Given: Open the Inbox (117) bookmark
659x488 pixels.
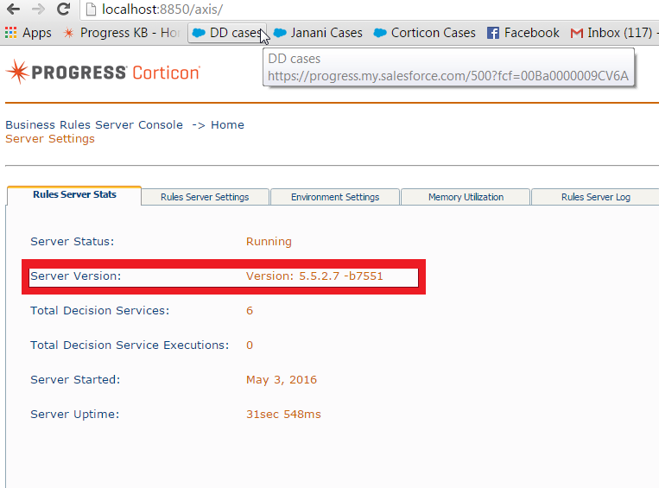Looking at the screenshot, I should 614,33.
